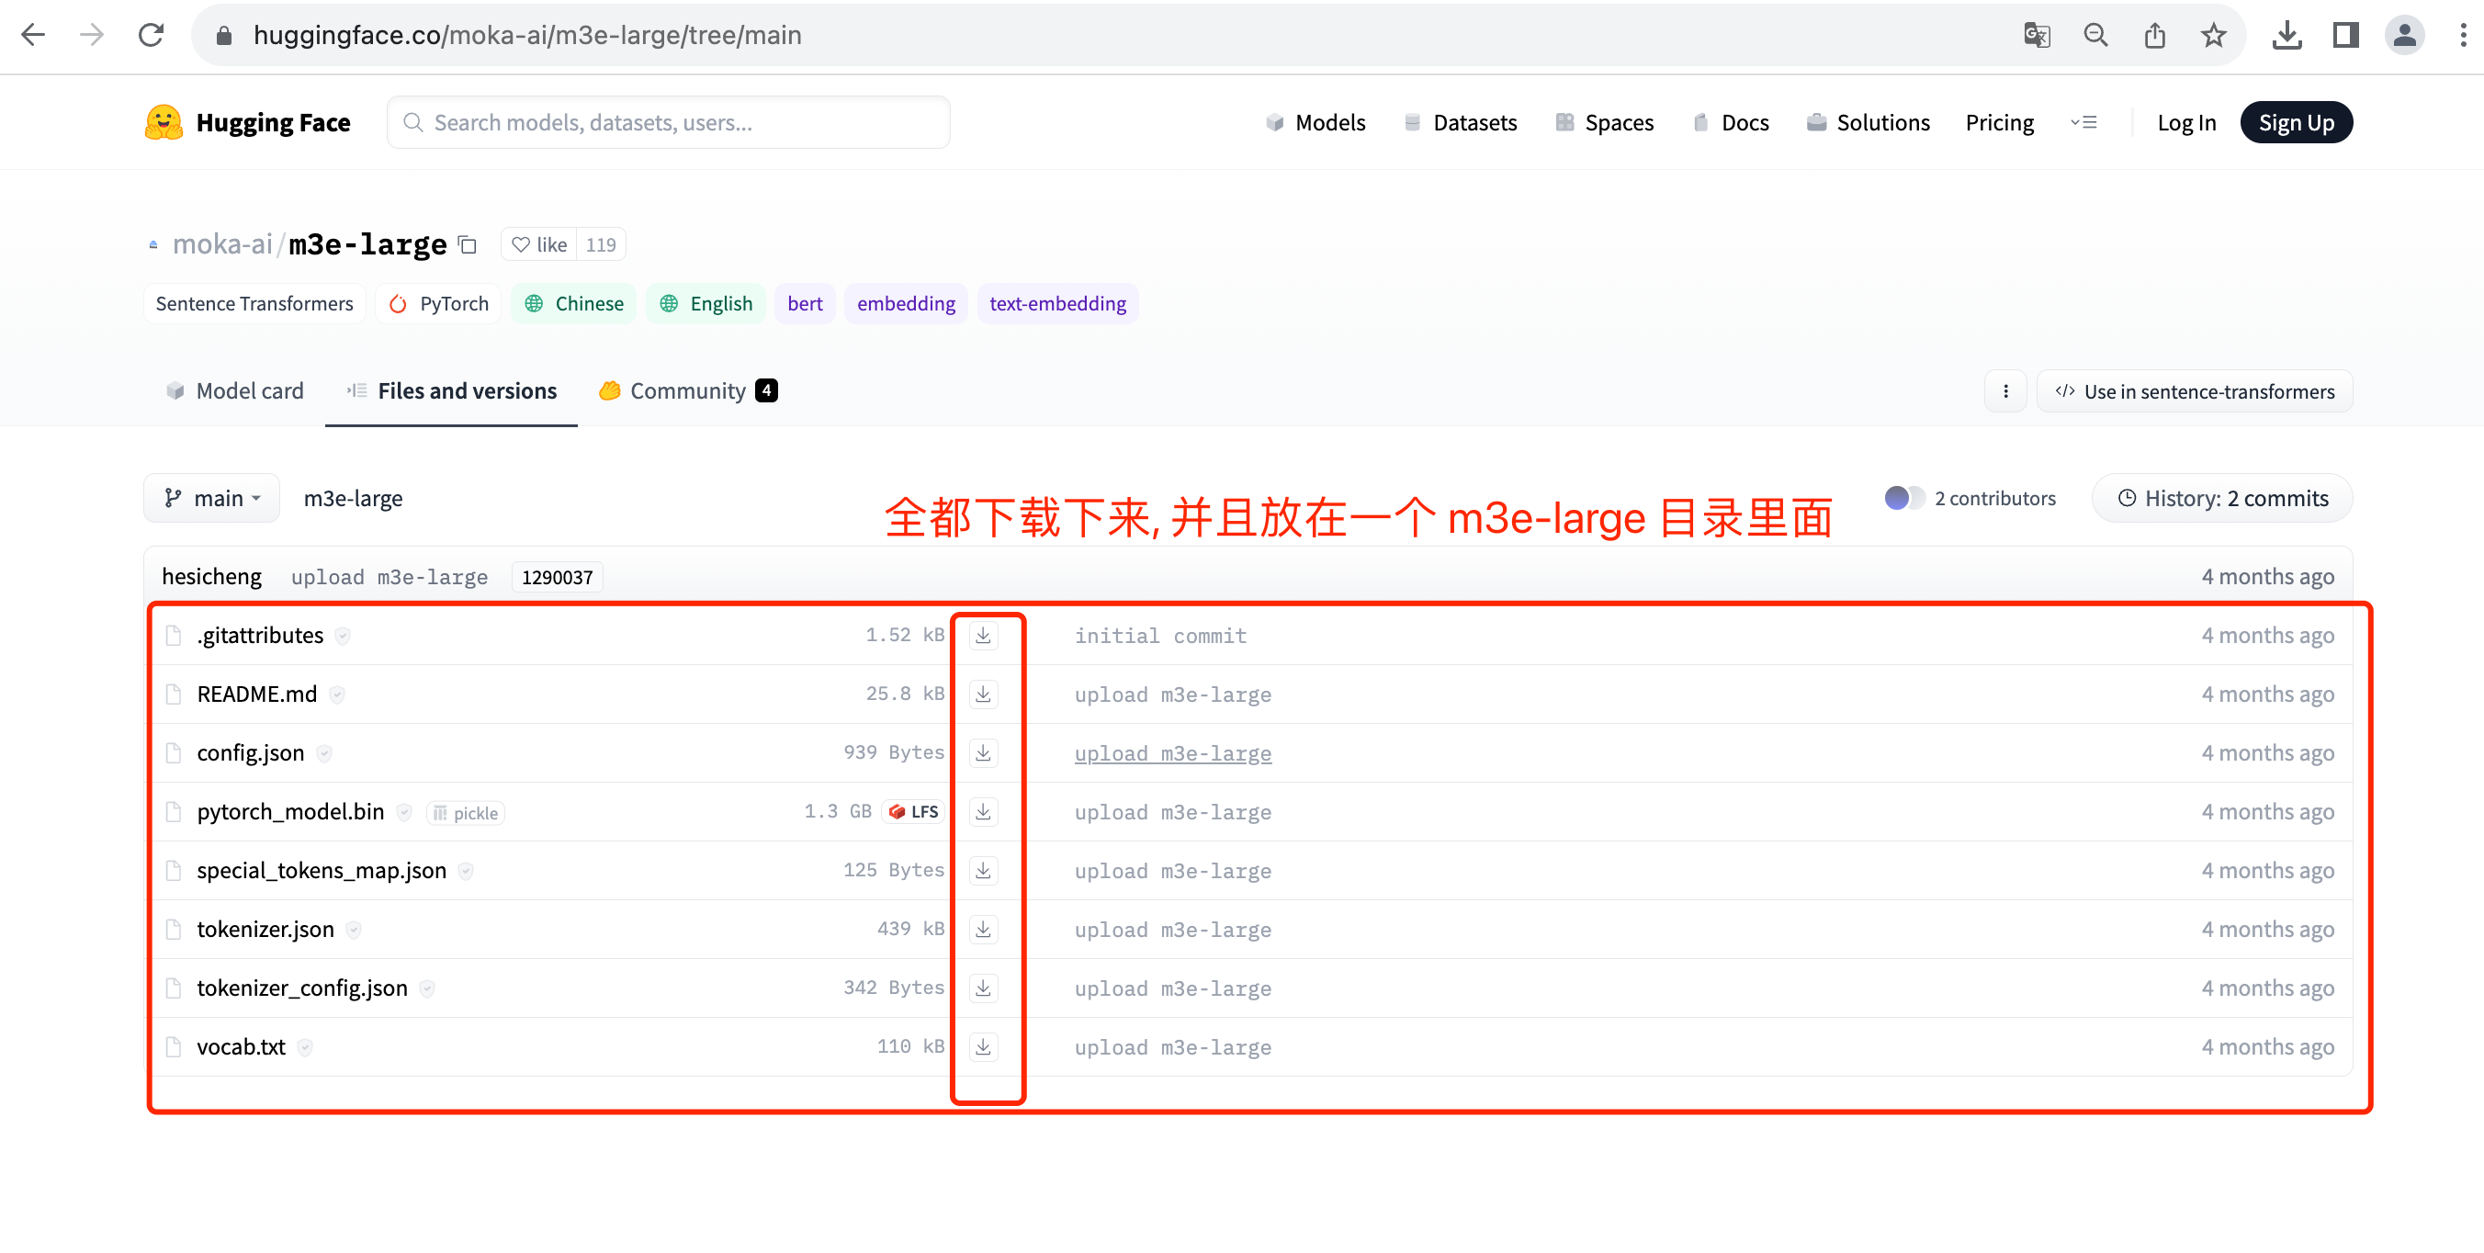Open the pytorch_model.bin file
Image resolution: width=2484 pixels, height=1253 pixels.
291,812
